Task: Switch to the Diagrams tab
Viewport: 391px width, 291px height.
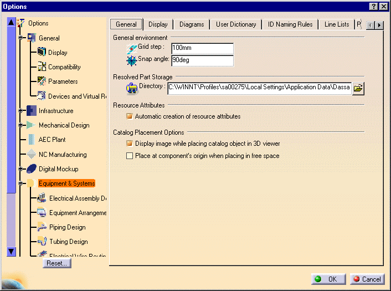Action: point(192,24)
